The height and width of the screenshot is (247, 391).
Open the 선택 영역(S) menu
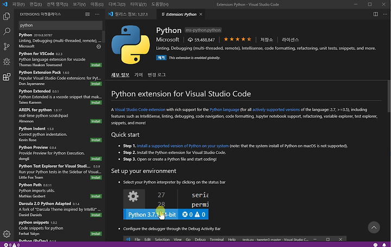[57, 4]
